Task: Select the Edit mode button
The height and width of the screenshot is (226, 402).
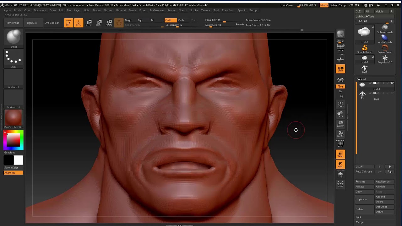Action: point(68,23)
